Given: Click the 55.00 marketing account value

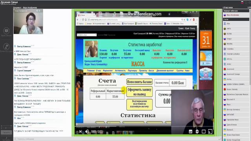Looking at the screenshot, I should [115, 97].
